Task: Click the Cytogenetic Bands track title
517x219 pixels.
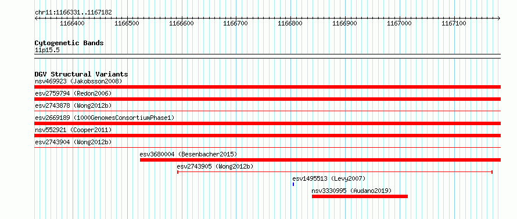Action: (x=69, y=43)
